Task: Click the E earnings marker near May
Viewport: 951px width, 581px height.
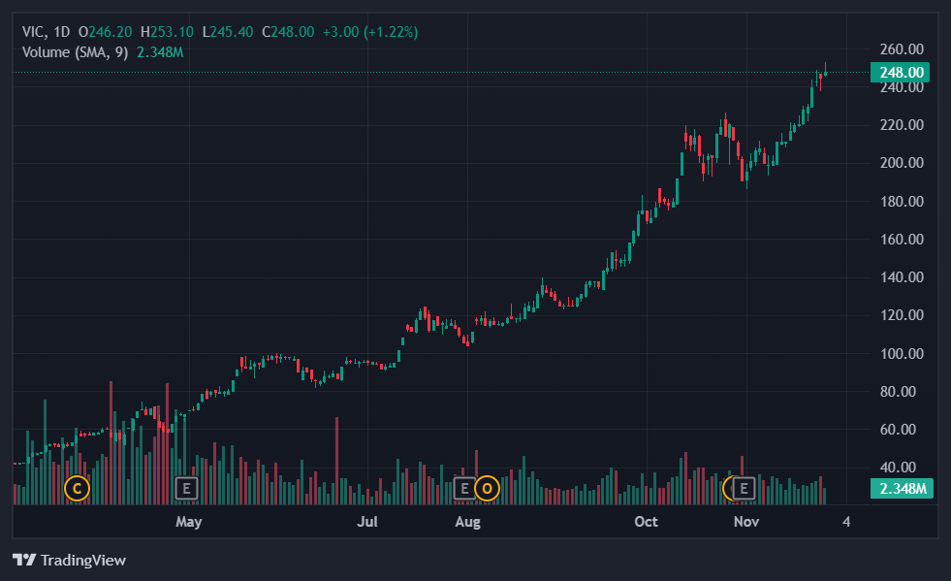Action: click(x=186, y=488)
